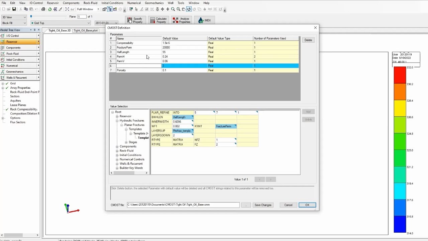
Task: Open Calculate Property tool
Action: click(158, 20)
